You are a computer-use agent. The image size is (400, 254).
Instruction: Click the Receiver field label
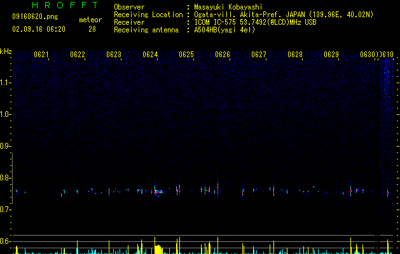point(129,22)
